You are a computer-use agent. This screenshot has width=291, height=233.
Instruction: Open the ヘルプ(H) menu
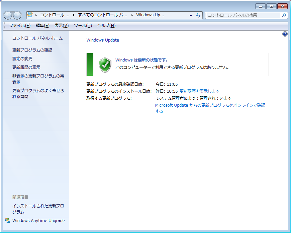[106, 26]
